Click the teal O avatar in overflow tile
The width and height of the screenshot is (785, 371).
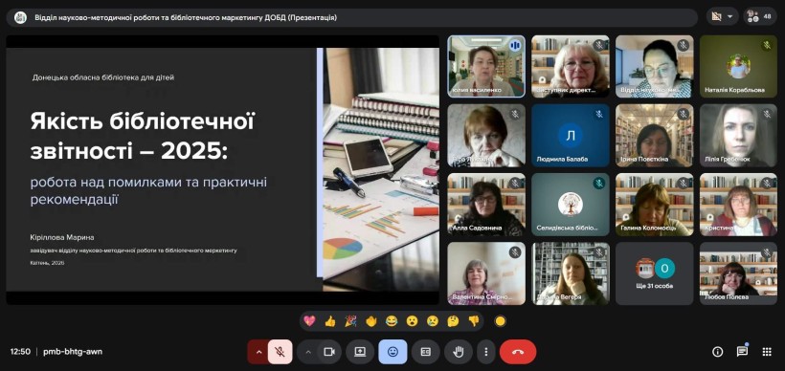[x=664, y=268]
